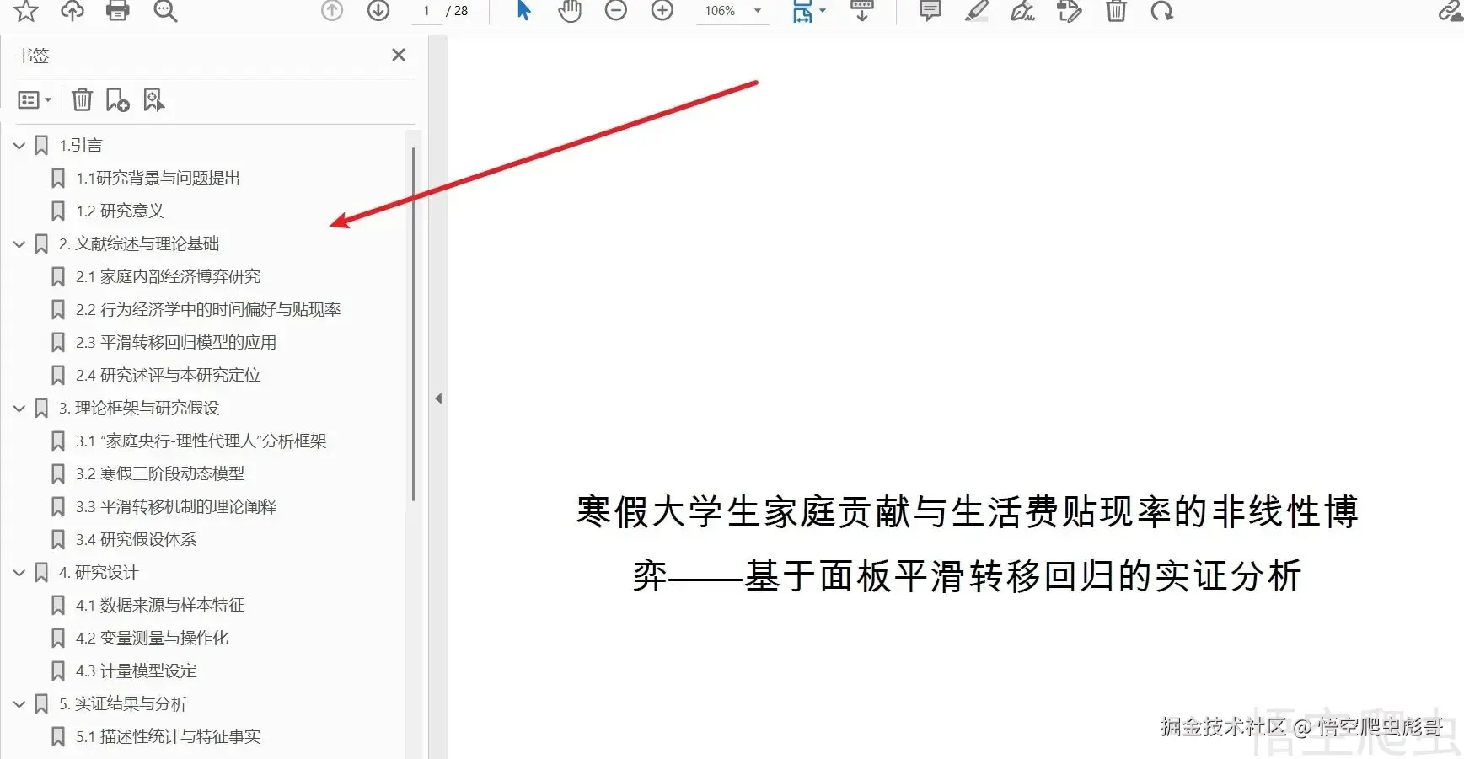The height and width of the screenshot is (759, 1464).
Task: Print the document with the printer icon
Action: tap(118, 10)
